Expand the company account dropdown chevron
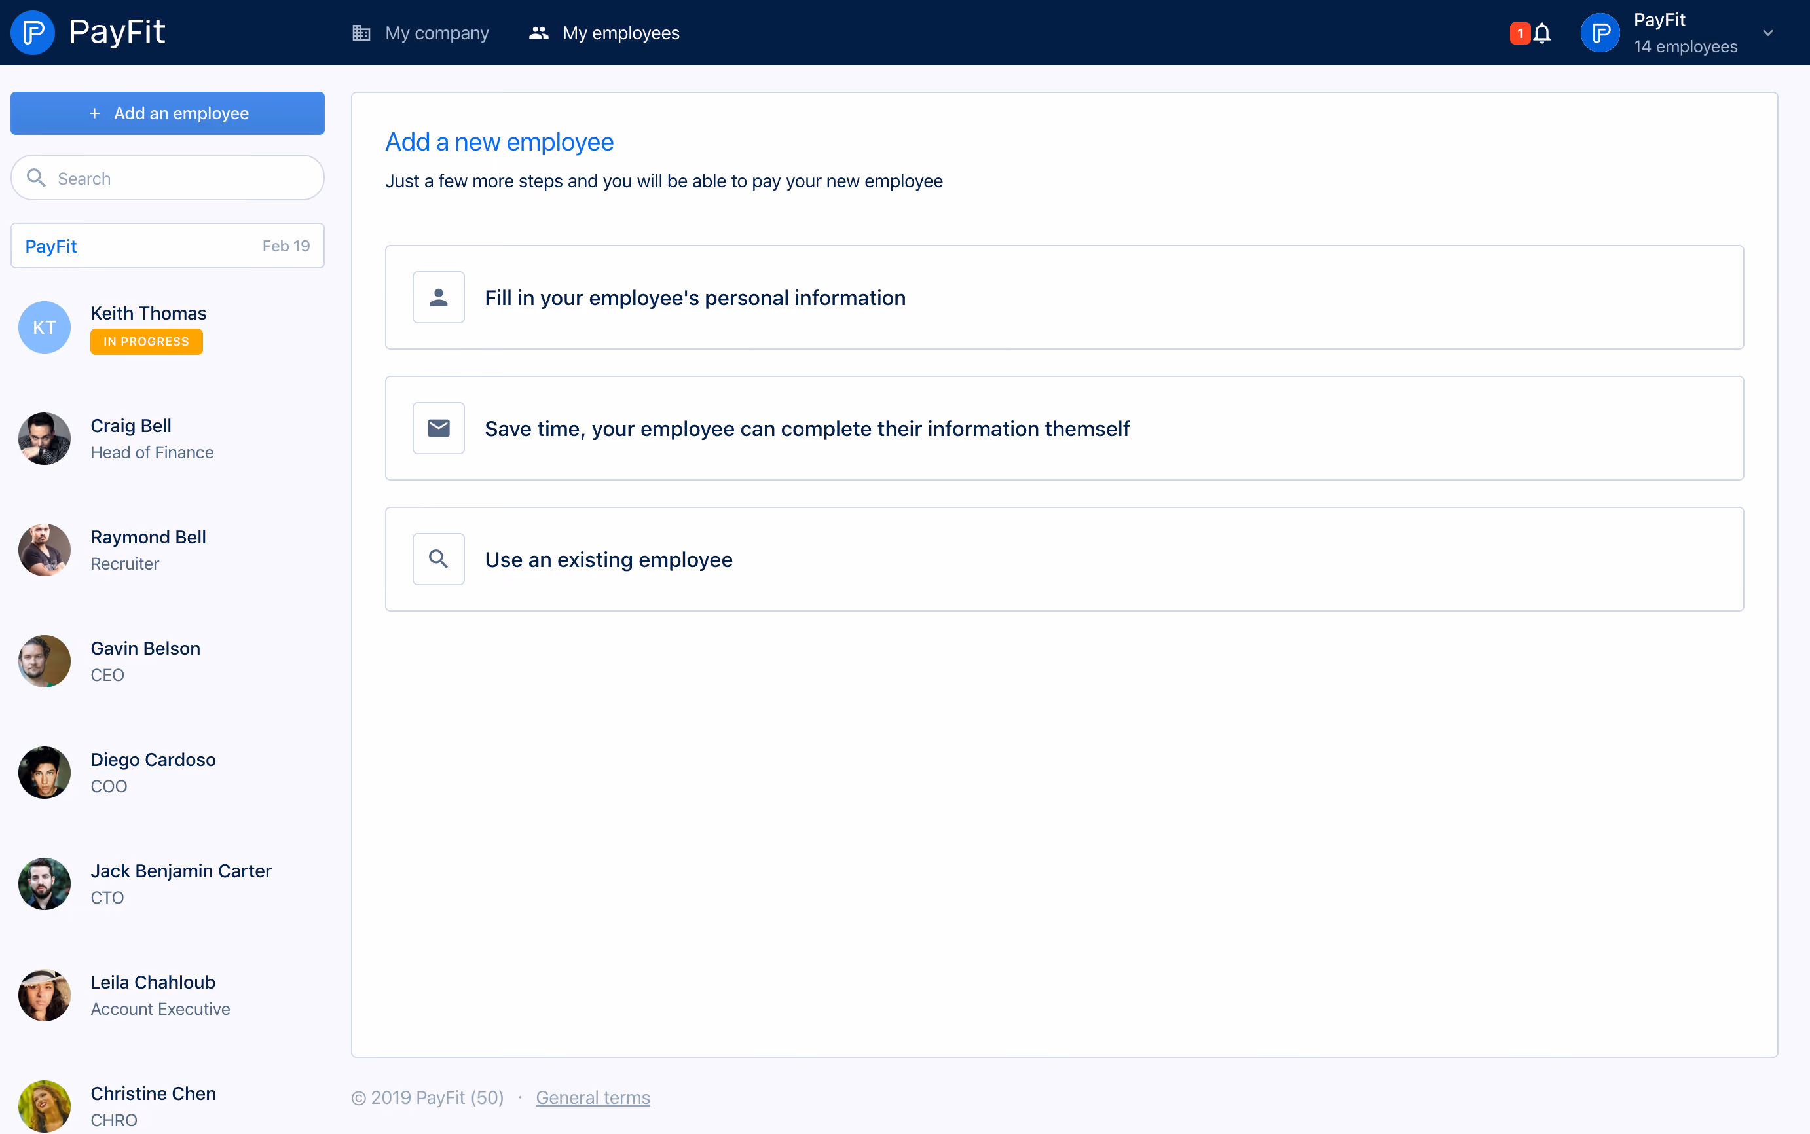1810x1134 pixels. point(1768,33)
